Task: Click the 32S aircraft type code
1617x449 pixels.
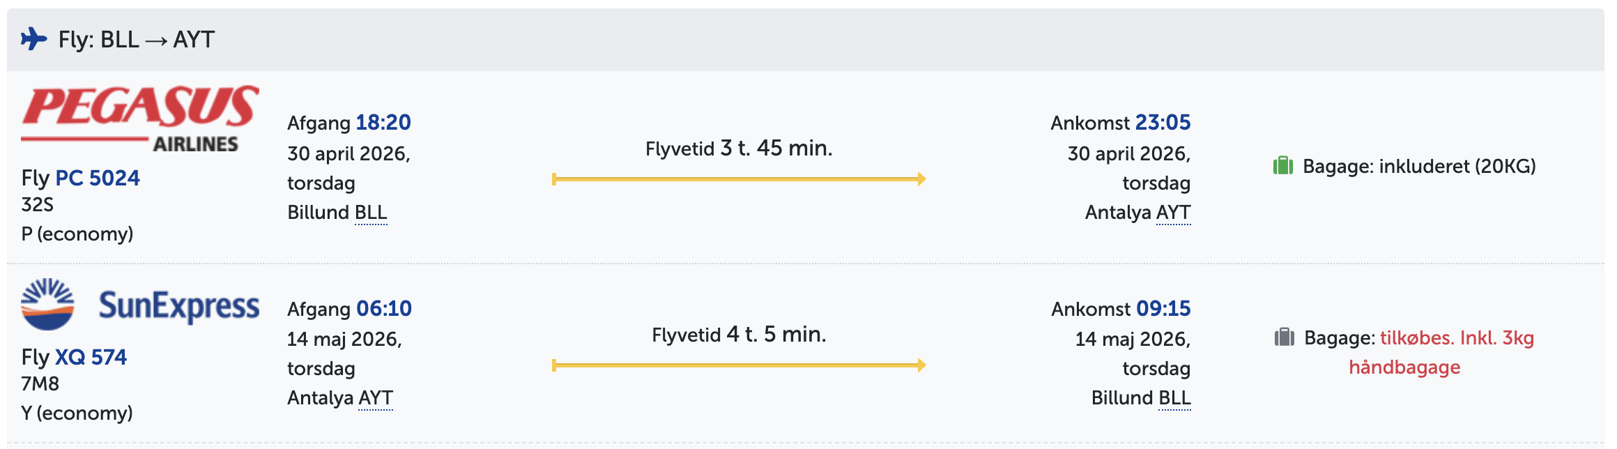Action: click(x=38, y=204)
